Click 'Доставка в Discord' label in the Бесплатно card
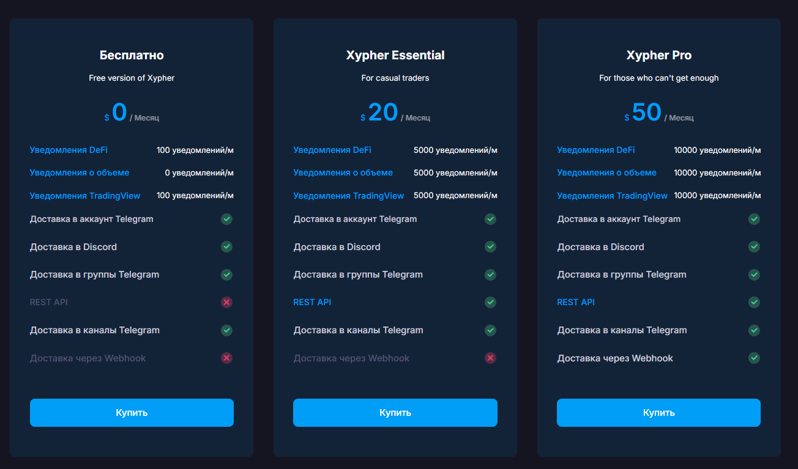 point(73,247)
